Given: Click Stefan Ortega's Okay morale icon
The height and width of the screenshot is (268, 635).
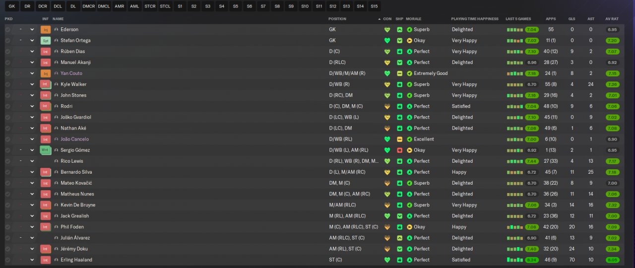Looking at the screenshot, I should 409,41.
